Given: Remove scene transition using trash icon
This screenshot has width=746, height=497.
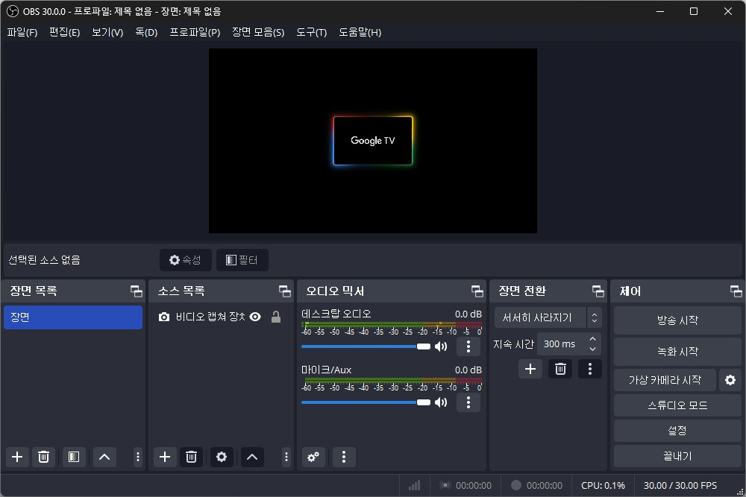Looking at the screenshot, I should 560,369.
